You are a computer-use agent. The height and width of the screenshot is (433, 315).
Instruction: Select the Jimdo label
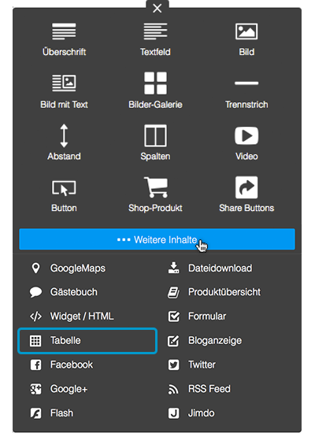click(202, 413)
